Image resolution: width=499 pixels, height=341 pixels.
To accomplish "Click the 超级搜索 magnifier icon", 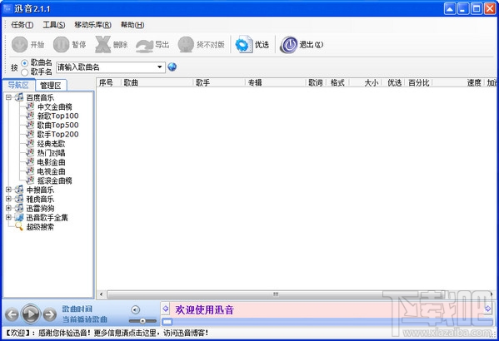I will [19, 226].
